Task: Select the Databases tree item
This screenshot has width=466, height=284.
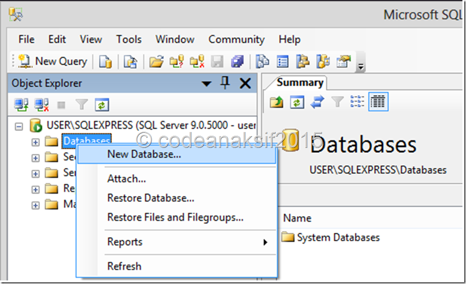Action: click(87, 140)
